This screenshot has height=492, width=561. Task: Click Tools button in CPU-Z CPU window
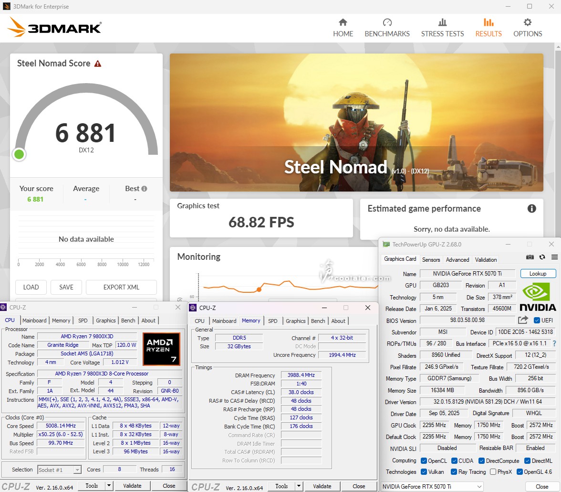92,486
